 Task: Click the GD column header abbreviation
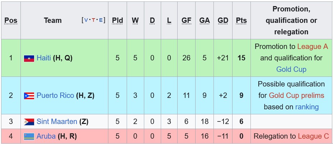(223, 20)
